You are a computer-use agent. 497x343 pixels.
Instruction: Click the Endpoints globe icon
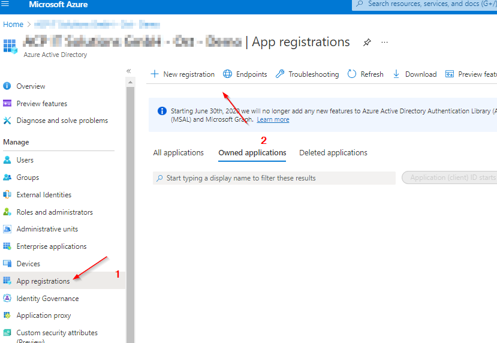pyautogui.click(x=228, y=74)
